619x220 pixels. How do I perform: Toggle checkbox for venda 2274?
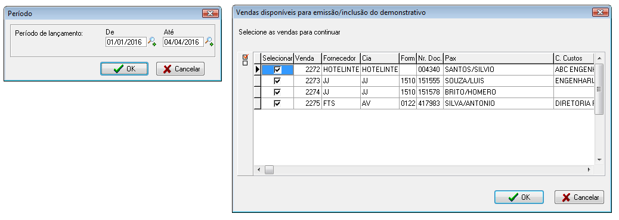coord(277,92)
